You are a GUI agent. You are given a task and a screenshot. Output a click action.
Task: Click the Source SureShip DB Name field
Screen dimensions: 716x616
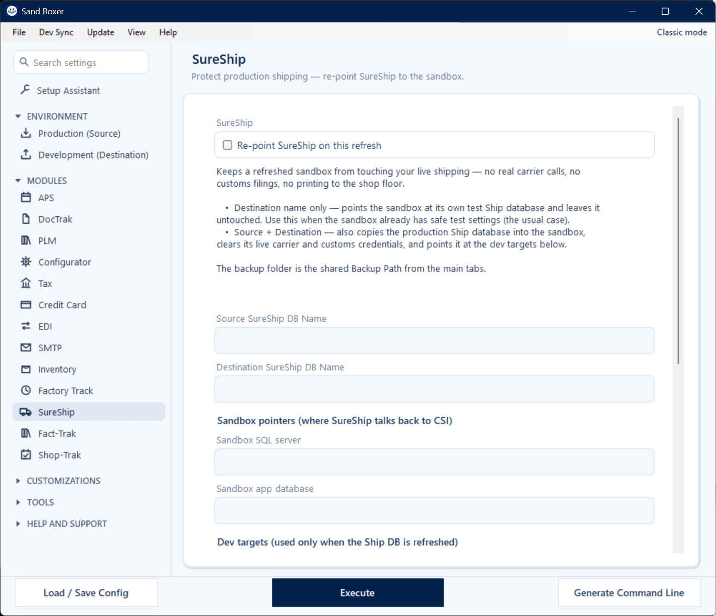(x=434, y=340)
